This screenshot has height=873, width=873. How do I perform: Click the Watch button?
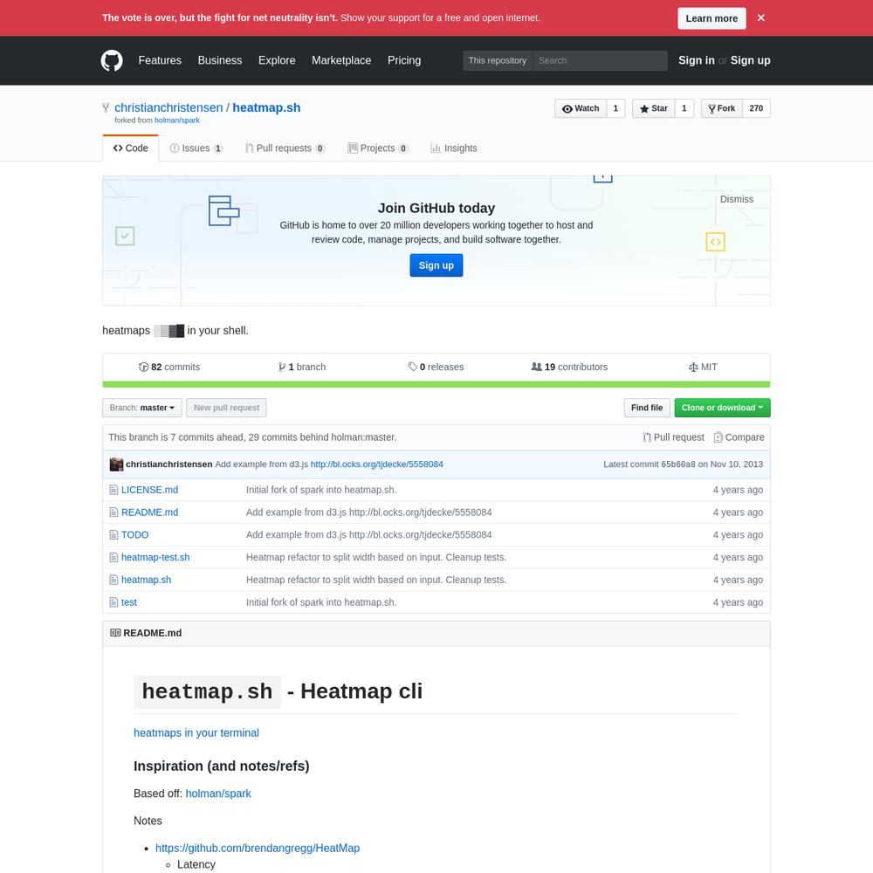581,108
